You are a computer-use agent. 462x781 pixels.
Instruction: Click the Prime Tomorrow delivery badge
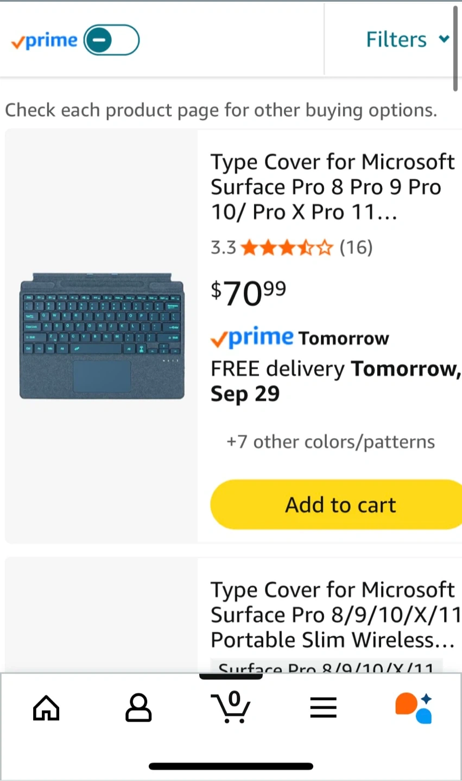click(x=300, y=338)
